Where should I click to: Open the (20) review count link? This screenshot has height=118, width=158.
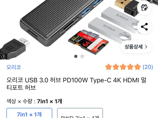click(x=148, y=67)
